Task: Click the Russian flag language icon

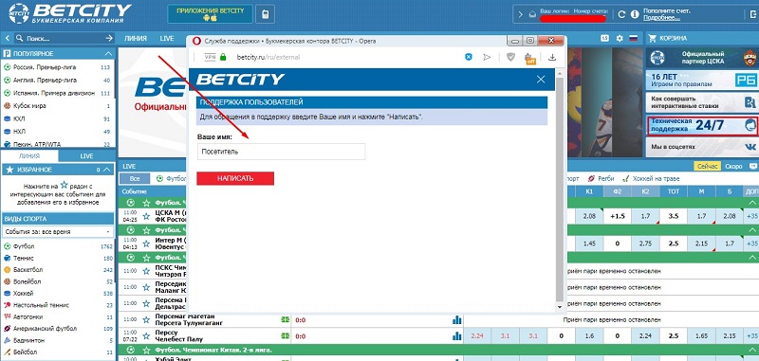Action: pyautogui.click(x=633, y=38)
